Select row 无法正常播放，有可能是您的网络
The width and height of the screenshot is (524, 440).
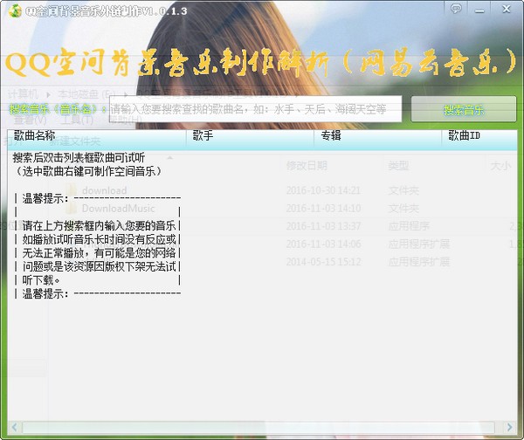pyautogui.click(x=98, y=253)
